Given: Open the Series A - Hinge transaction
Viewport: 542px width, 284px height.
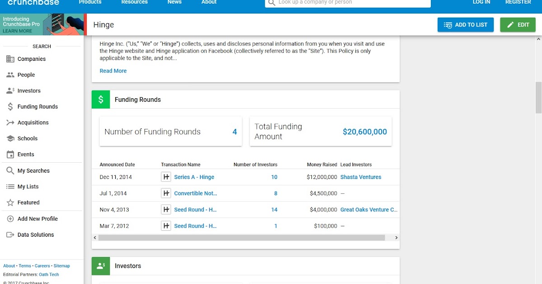Looking at the screenshot, I should tap(194, 177).
